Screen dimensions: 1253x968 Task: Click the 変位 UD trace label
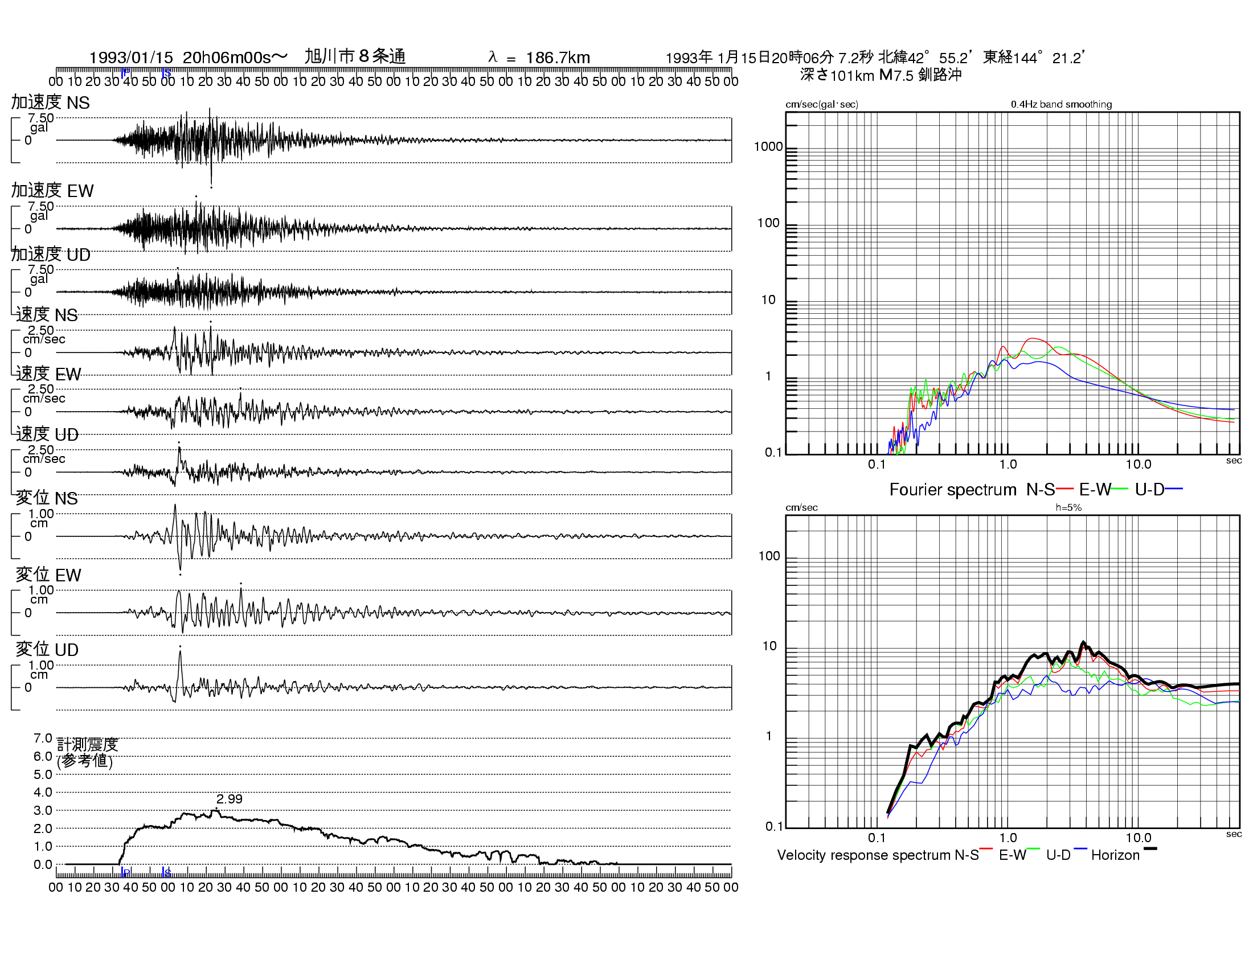click(47, 649)
